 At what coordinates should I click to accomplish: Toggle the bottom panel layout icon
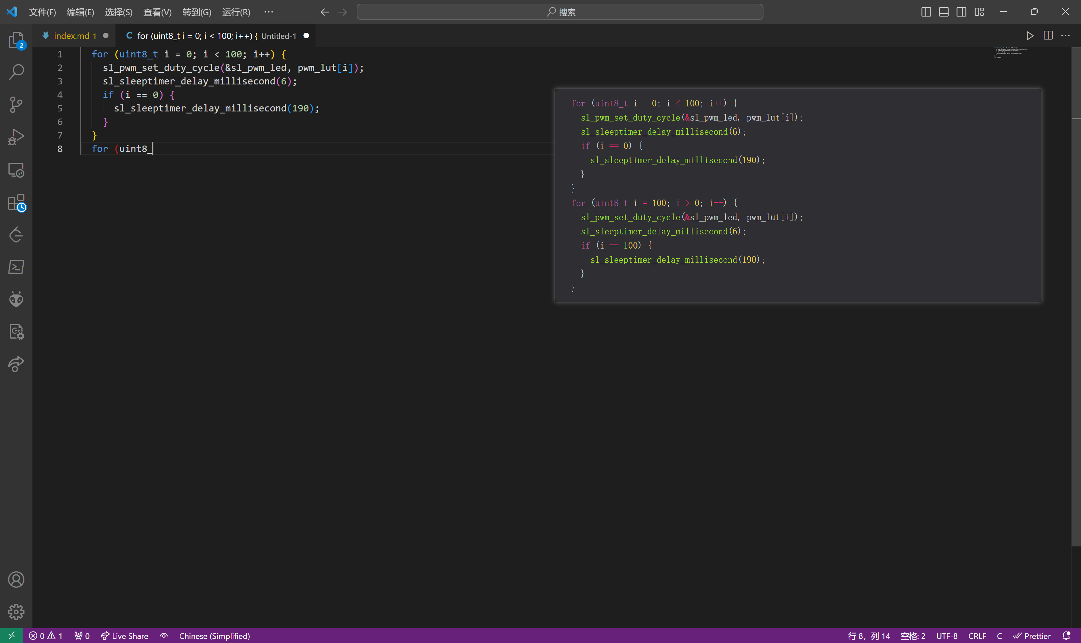click(x=944, y=12)
